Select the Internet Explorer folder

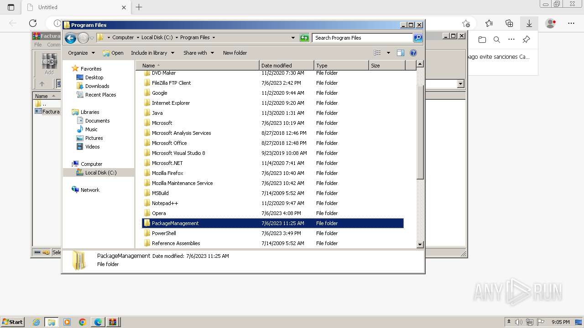(x=171, y=103)
